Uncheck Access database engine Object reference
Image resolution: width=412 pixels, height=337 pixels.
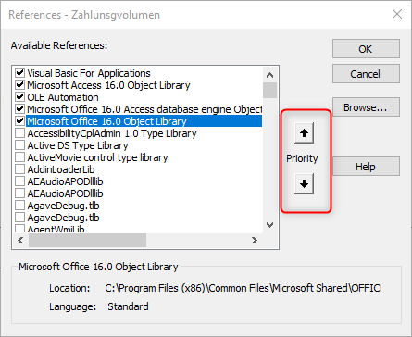[x=20, y=109]
